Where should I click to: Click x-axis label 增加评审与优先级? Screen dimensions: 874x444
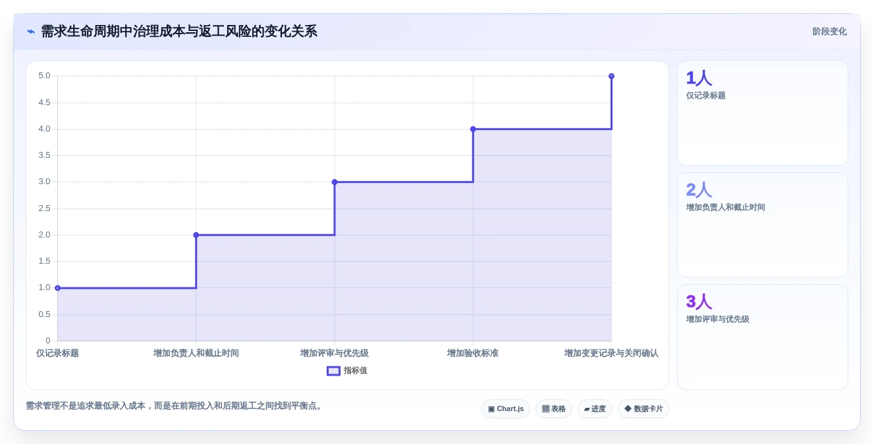(x=335, y=353)
